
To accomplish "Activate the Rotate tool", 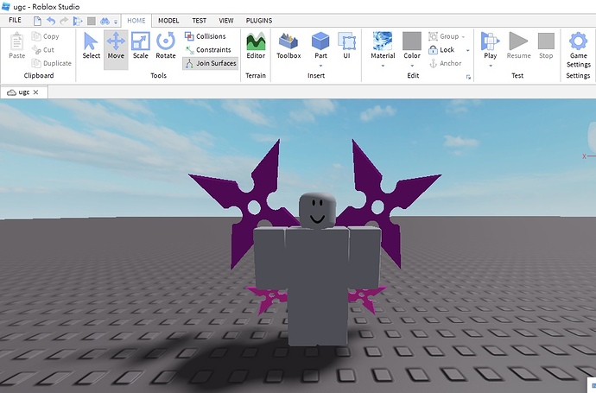I will pos(166,46).
